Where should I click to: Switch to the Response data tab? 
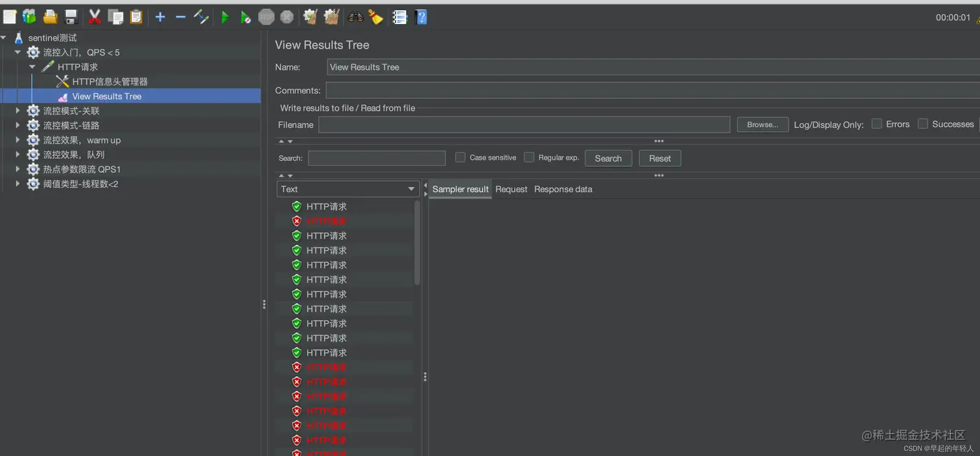click(x=563, y=189)
